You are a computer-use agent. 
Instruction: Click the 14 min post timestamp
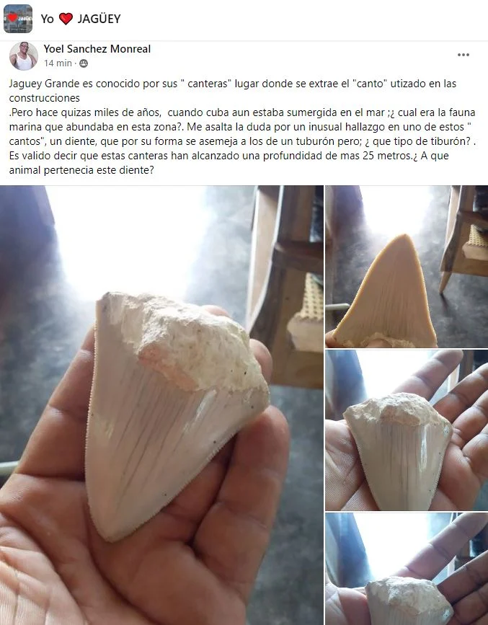coord(58,63)
